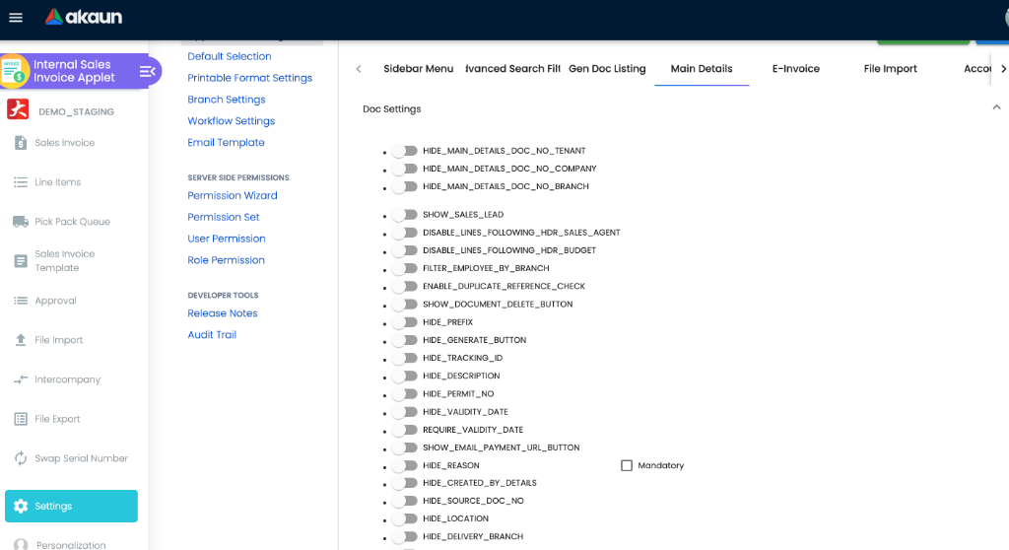Screen dimensions: 1009x550
Task: Open Intercompany arrows icon
Action: 21,379
